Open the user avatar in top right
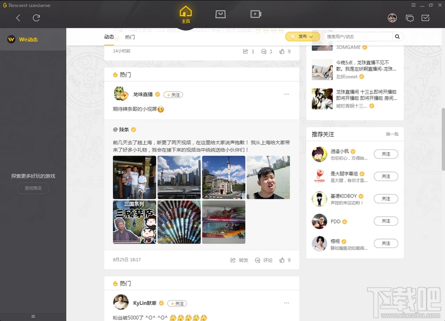 pyautogui.click(x=392, y=18)
